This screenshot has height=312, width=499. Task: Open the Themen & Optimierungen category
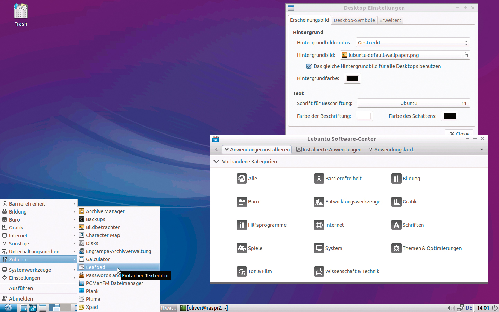427,248
